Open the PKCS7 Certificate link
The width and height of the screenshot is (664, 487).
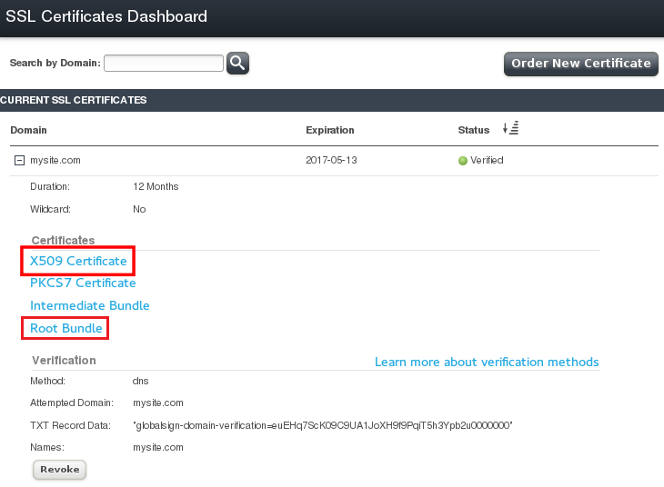pos(83,283)
